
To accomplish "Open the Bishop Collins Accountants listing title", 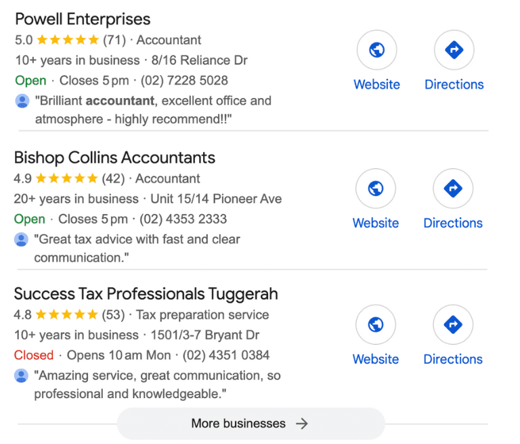I will pyautogui.click(x=114, y=157).
